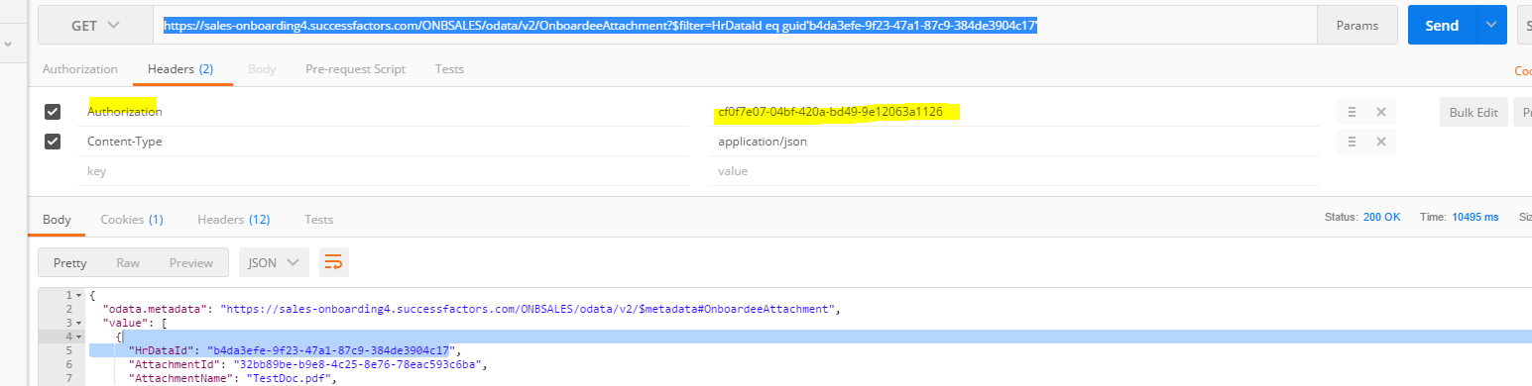Screen dimensions: 1532x386
Task: Open the Params editor button
Action: click(1357, 26)
